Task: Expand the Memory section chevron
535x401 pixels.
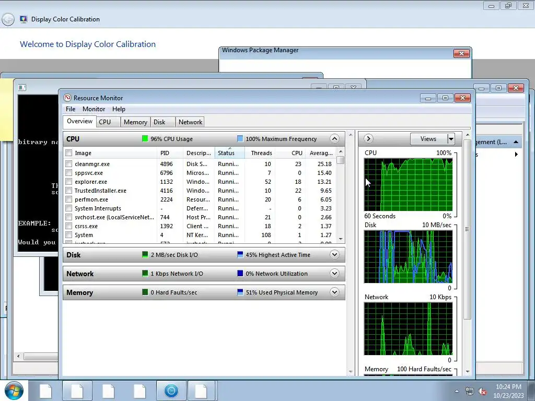Action: tap(334, 292)
